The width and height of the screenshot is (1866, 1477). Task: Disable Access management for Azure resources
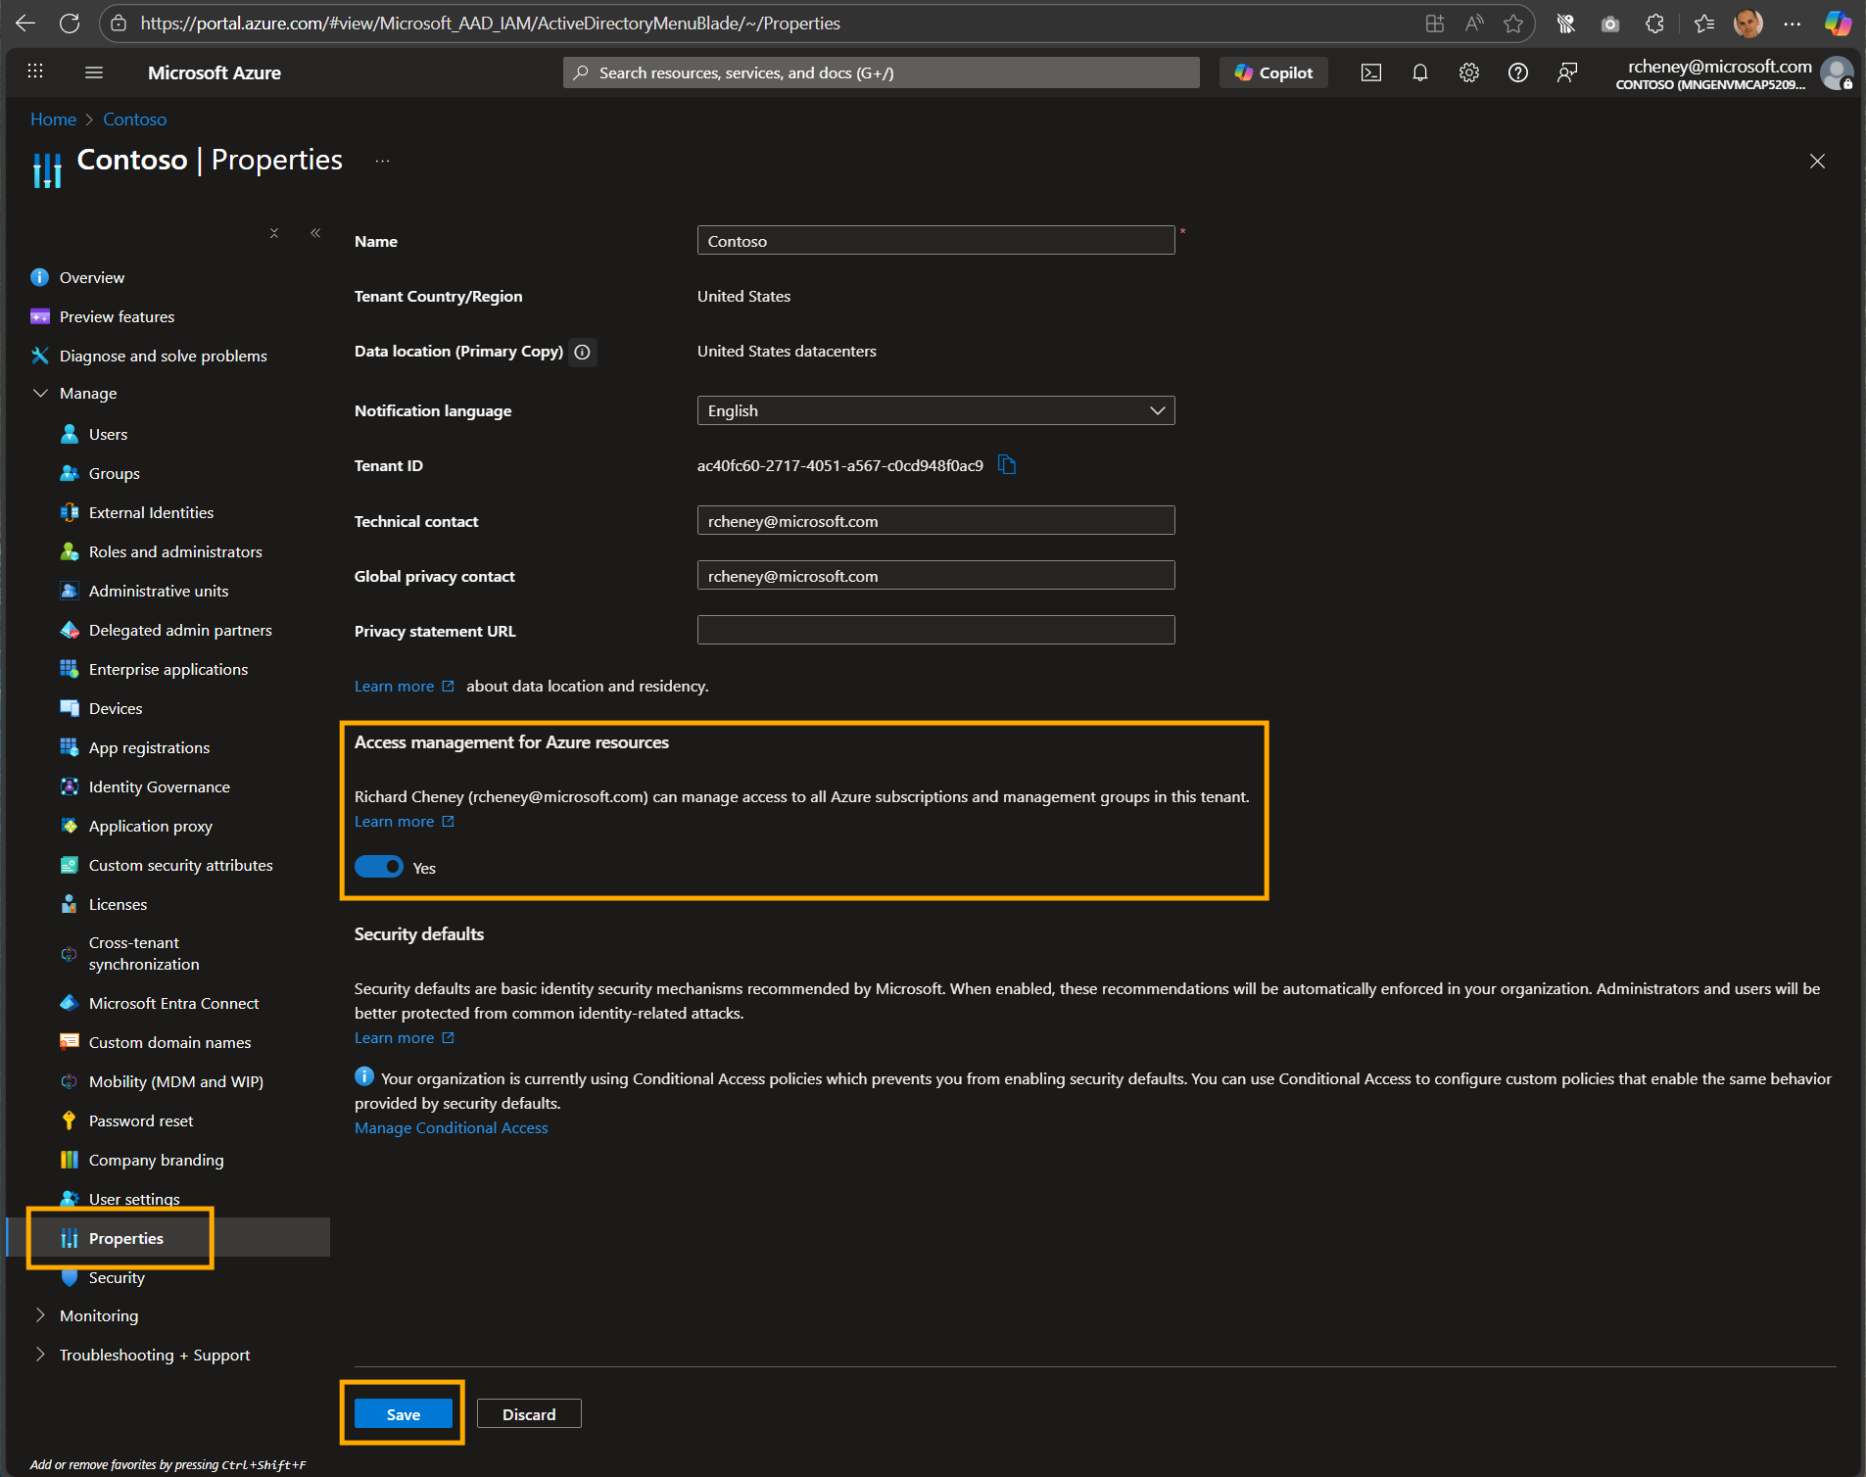(379, 867)
